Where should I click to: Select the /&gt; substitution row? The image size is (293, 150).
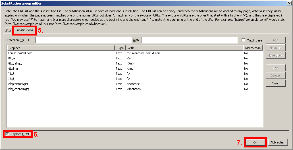coord(12,79)
